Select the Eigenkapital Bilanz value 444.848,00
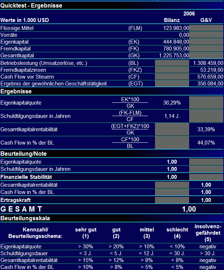Screen dimensions: 224x270 point(176,42)
